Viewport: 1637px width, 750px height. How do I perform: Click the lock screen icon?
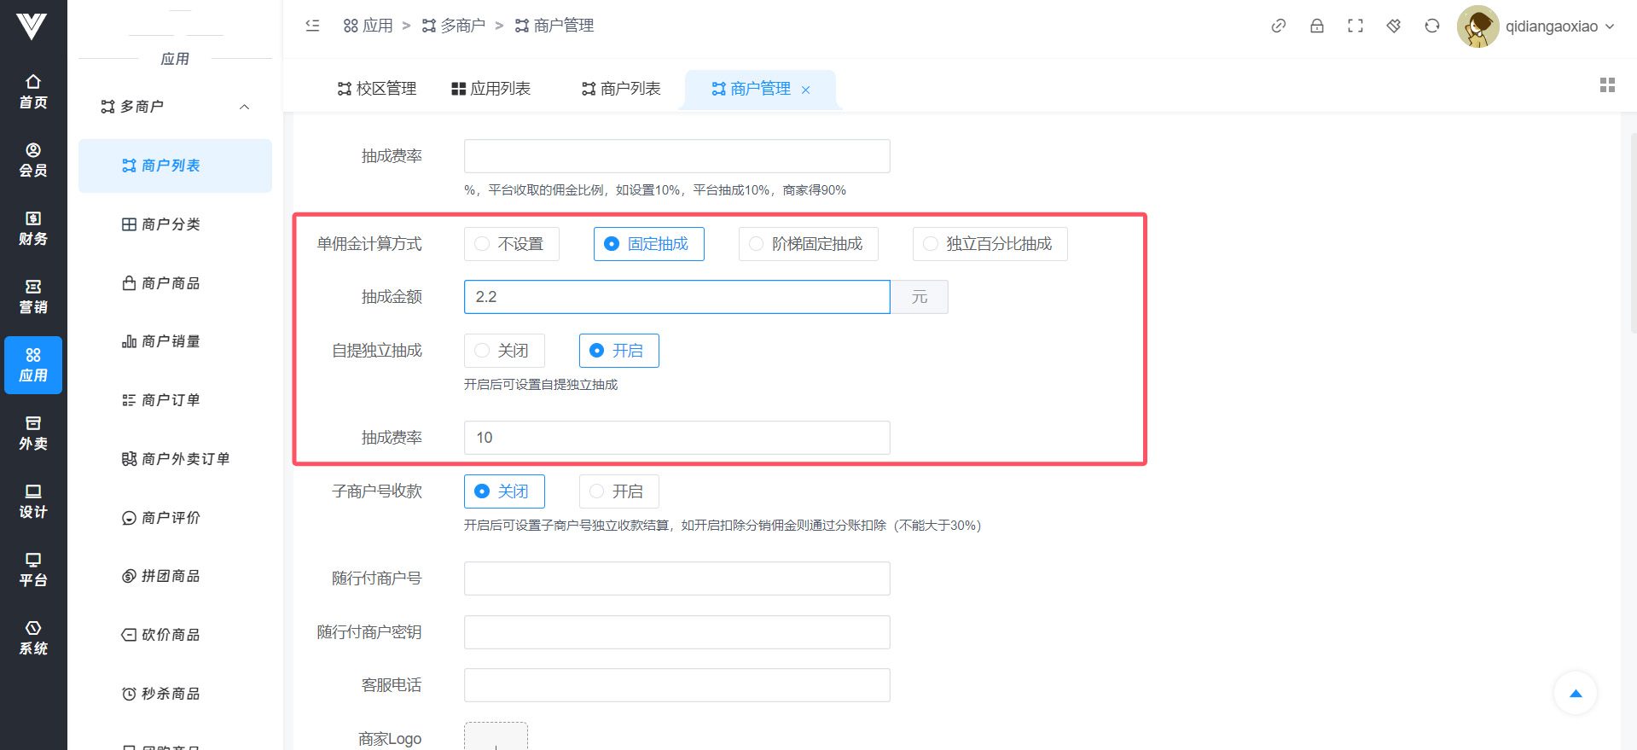(1316, 26)
